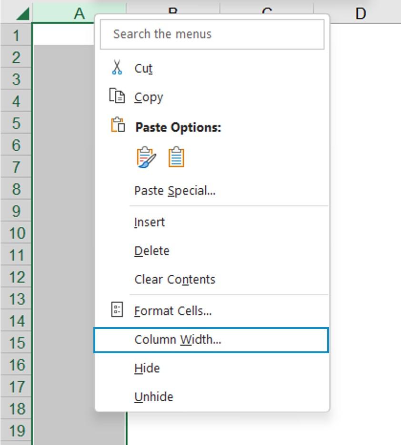This screenshot has width=401, height=445.
Task: Select row 19 header
Action: tap(16, 430)
